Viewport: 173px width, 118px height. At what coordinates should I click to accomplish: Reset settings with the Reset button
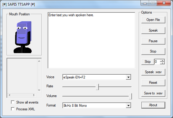click(153, 83)
